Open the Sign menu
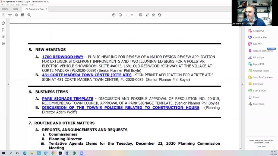 pyautogui.click(x=18, y=5)
